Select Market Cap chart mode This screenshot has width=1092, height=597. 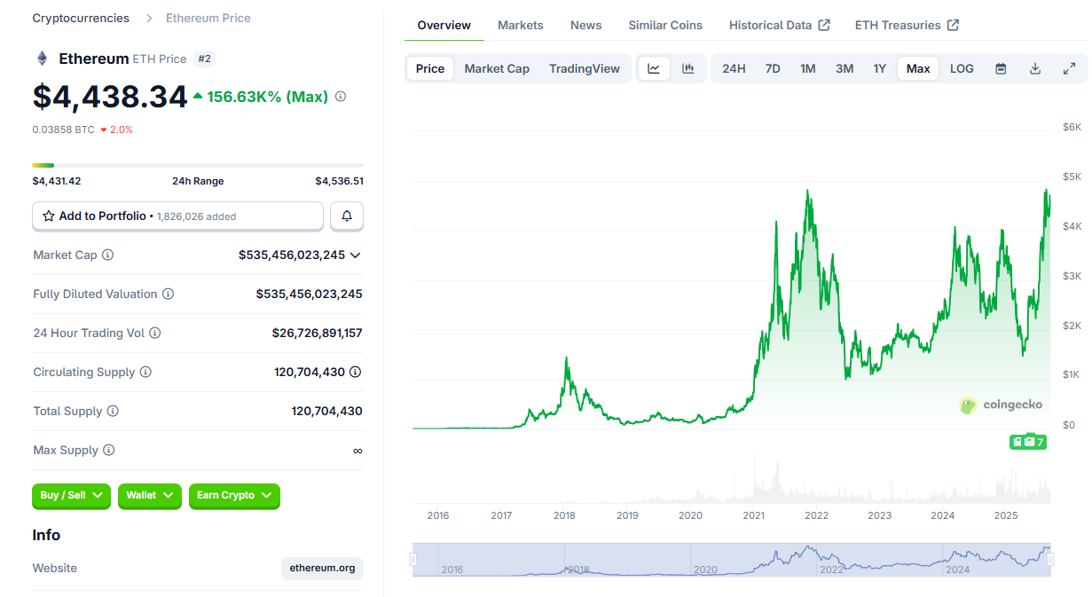[x=497, y=68]
